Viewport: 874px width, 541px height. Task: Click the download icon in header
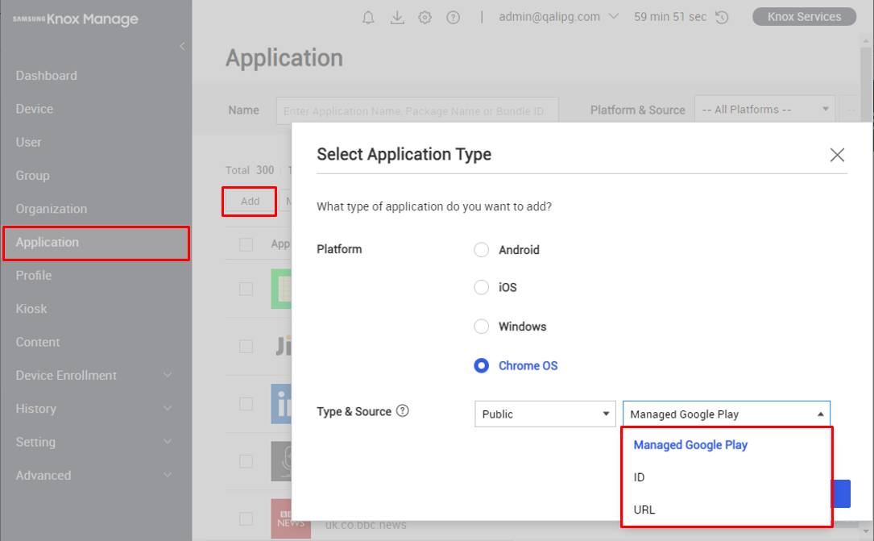(x=397, y=17)
